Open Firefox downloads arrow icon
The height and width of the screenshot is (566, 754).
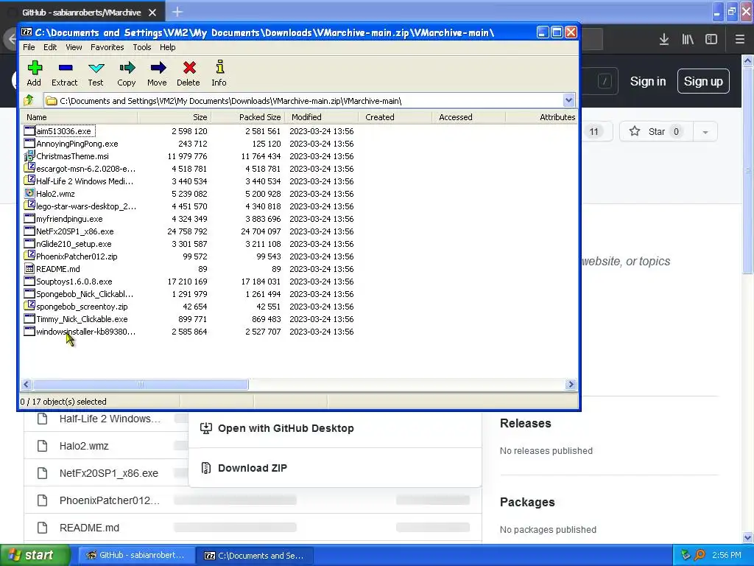point(663,40)
